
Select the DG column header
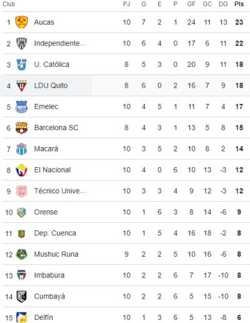223,4
